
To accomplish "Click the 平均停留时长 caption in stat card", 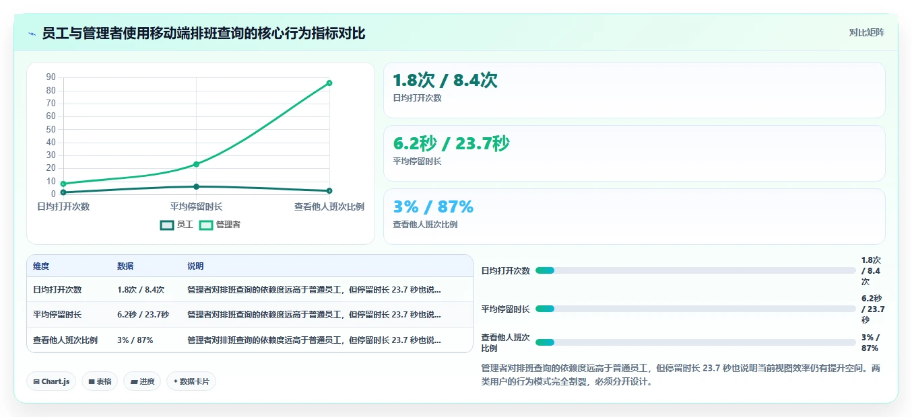I will coord(418,161).
